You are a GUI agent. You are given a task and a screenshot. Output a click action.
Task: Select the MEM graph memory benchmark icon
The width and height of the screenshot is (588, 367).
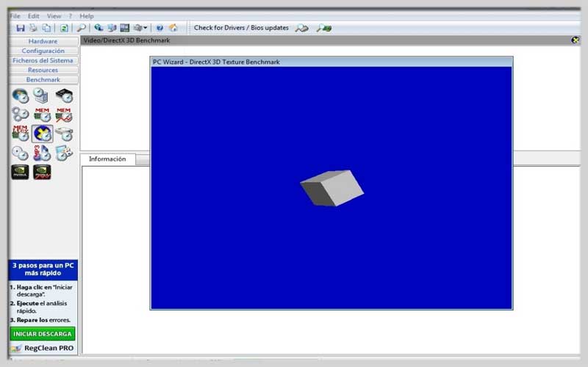coord(64,115)
